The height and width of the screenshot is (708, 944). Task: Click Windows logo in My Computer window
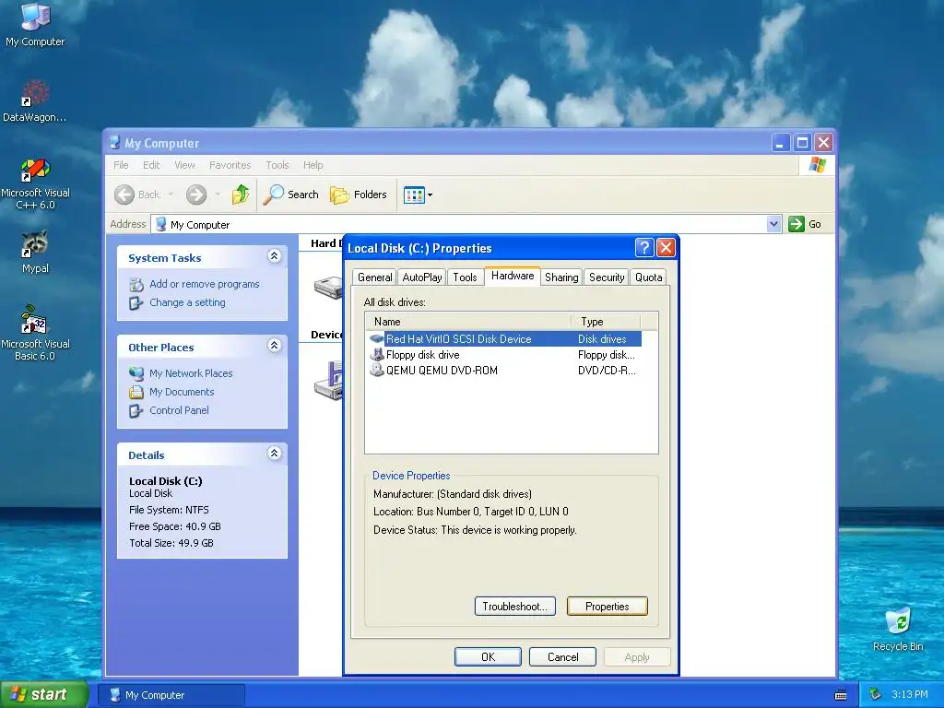point(818,164)
